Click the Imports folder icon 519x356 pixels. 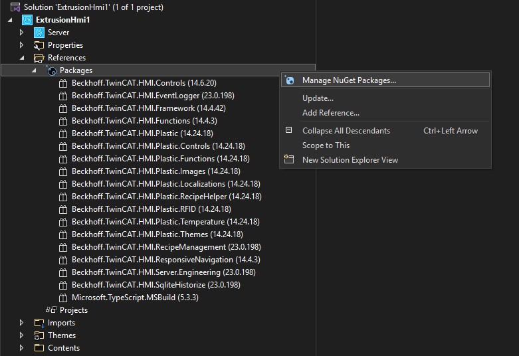pyautogui.click(x=39, y=323)
